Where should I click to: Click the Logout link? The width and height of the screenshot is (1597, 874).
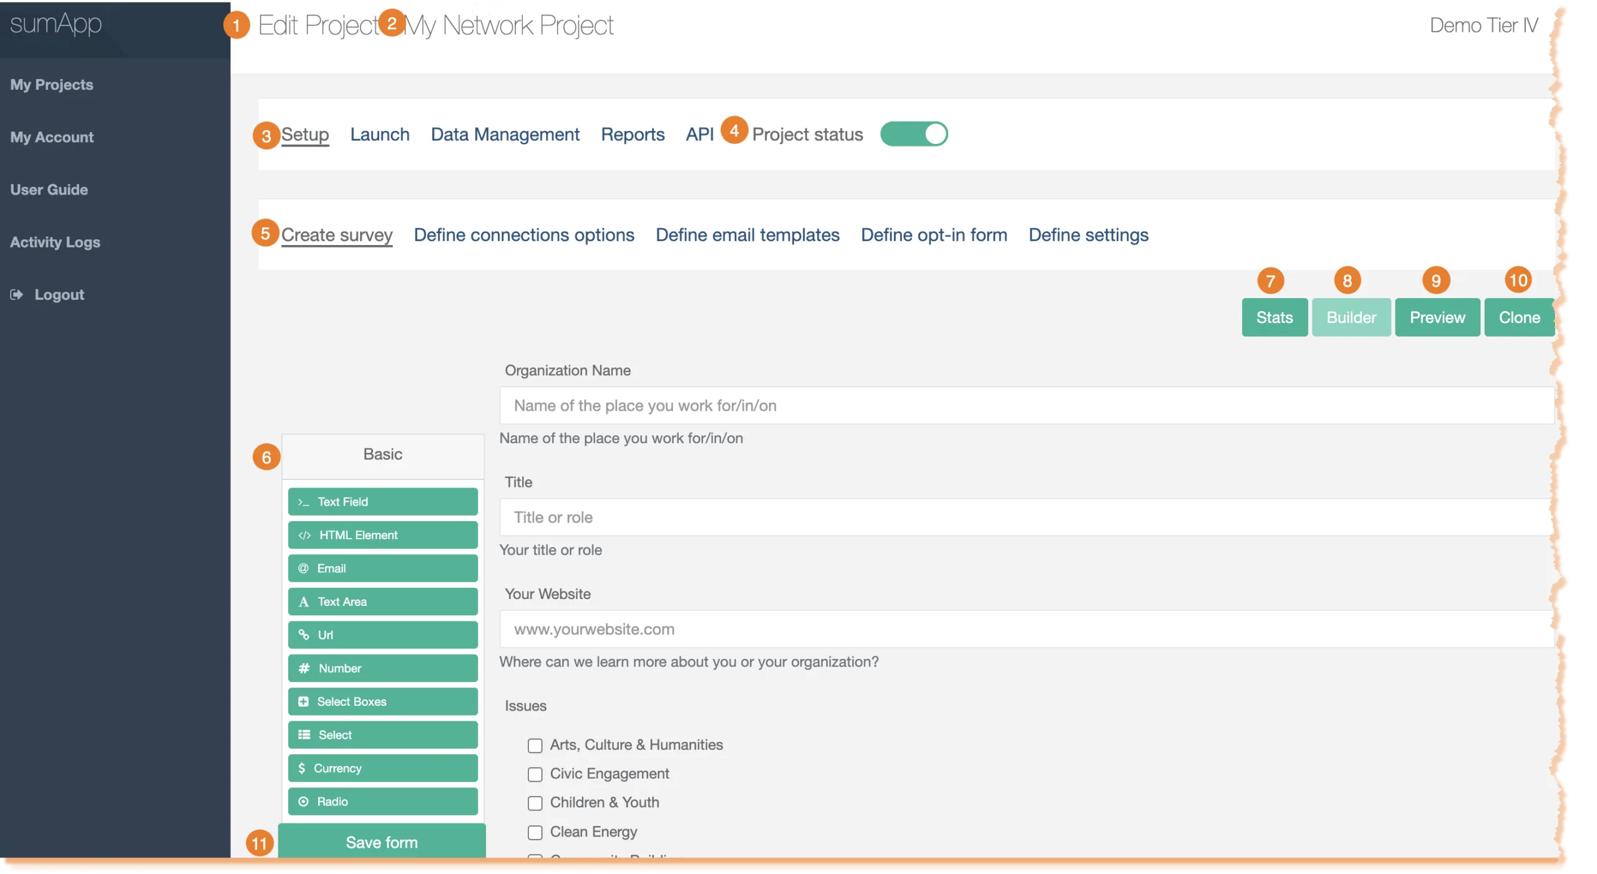point(59,295)
